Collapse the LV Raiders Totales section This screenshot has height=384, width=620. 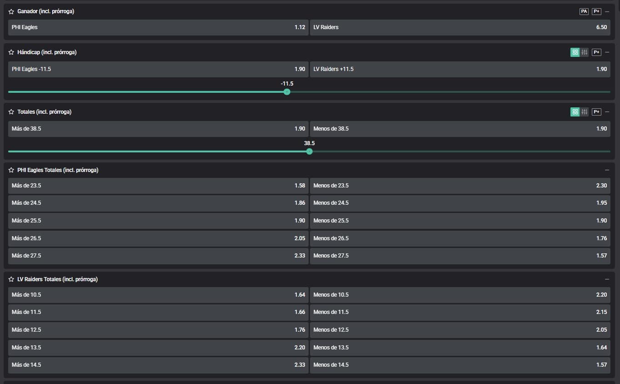pyautogui.click(x=607, y=279)
